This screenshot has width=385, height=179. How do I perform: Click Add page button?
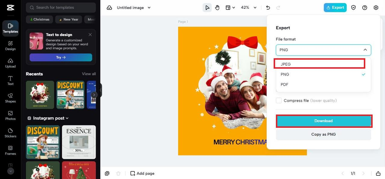click(142, 174)
